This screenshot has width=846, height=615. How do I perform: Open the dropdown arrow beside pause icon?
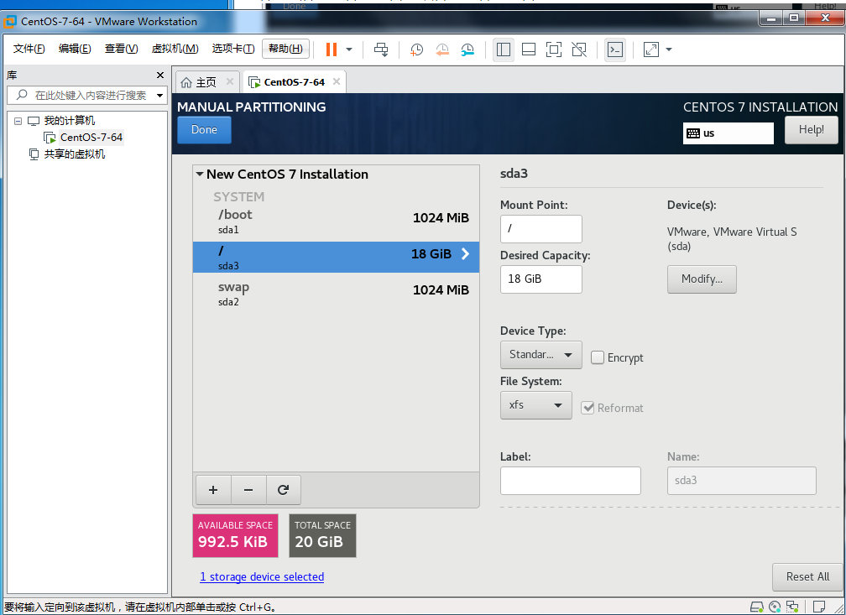click(x=349, y=50)
